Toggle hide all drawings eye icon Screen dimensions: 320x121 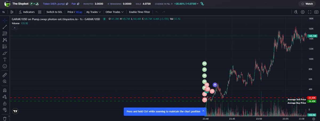[5, 110]
